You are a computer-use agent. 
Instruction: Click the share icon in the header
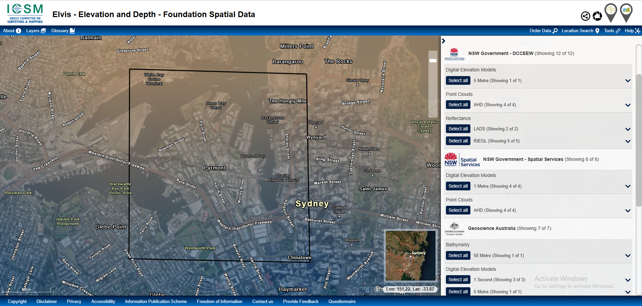coord(586,16)
